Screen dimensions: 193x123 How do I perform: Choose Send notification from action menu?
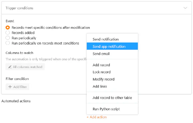[112, 39]
